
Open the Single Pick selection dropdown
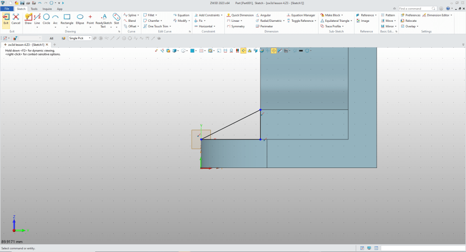pyautogui.click(x=80, y=38)
